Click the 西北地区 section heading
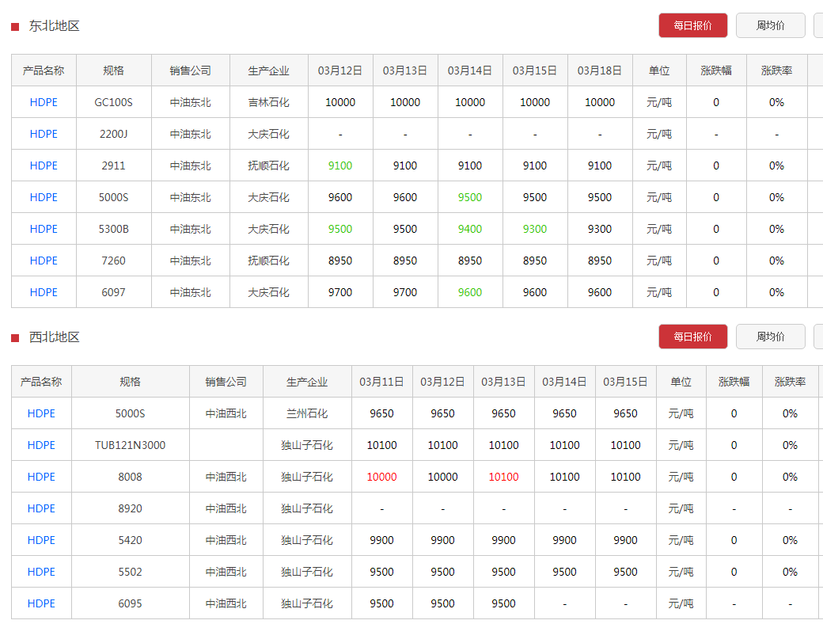823x624 pixels. pyautogui.click(x=54, y=337)
